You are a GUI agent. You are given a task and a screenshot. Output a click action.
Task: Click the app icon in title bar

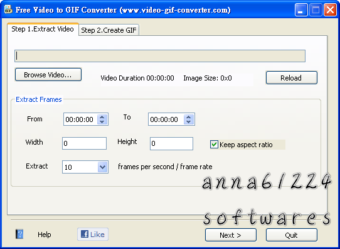tap(8, 9)
